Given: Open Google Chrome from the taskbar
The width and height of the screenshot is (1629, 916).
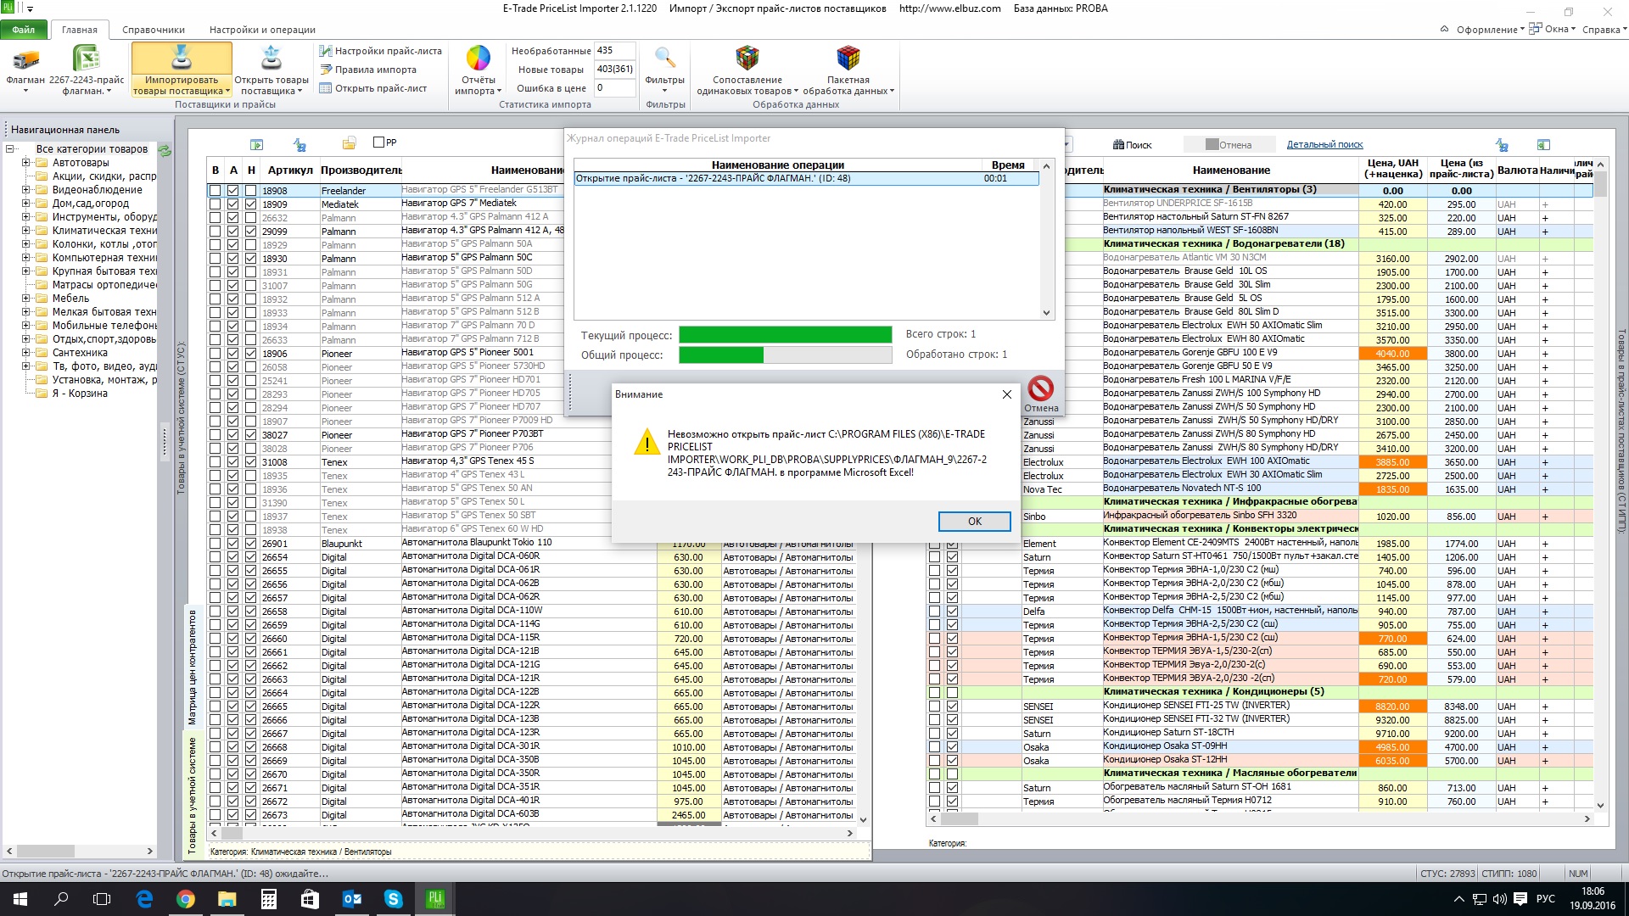Looking at the screenshot, I should [185, 899].
